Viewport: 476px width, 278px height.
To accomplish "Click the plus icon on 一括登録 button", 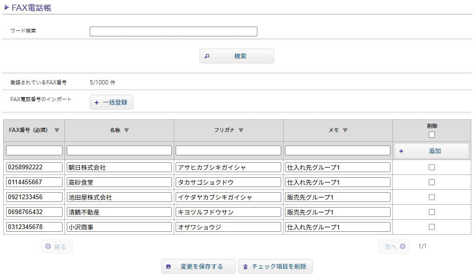I will pyautogui.click(x=96, y=102).
